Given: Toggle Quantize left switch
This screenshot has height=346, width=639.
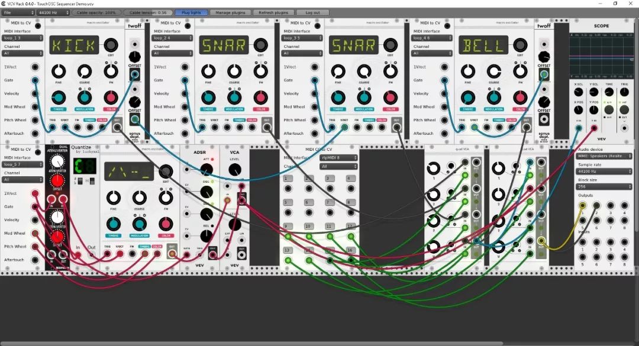Looking at the screenshot, I should 80,181.
